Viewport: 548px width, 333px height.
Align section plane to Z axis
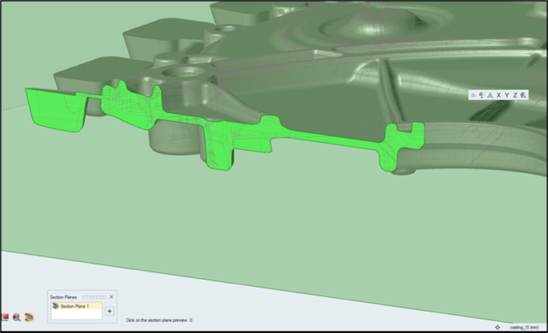click(515, 95)
